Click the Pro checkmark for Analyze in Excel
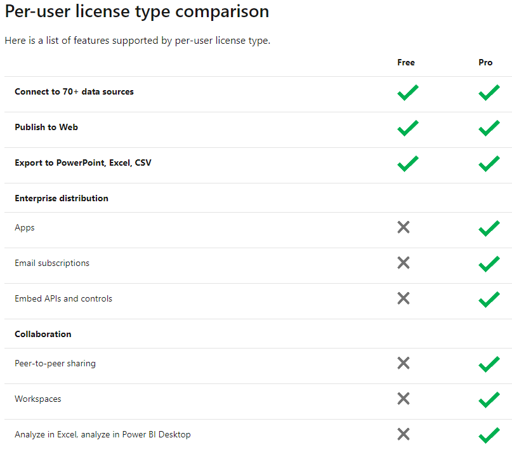 (x=489, y=435)
